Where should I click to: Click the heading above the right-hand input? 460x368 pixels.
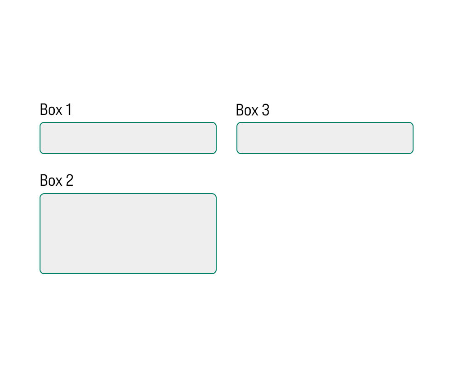click(x=253, y=110)
